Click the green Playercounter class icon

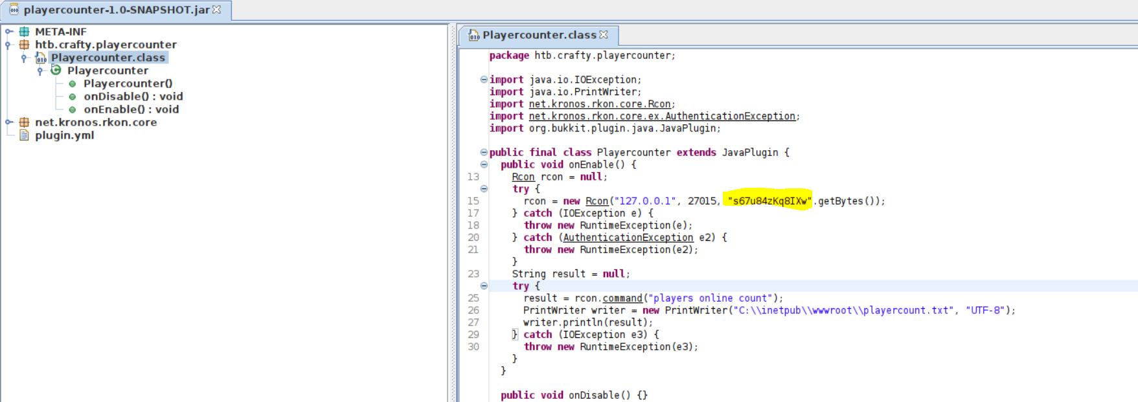point(56,71)
